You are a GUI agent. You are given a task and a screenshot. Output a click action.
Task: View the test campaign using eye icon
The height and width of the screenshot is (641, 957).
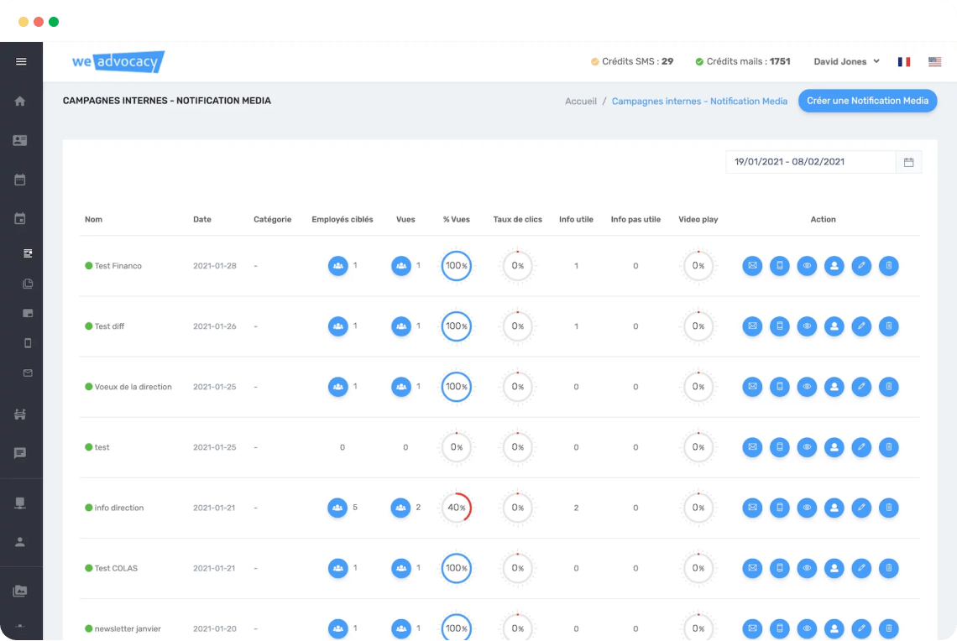click(x=807, y=447)
